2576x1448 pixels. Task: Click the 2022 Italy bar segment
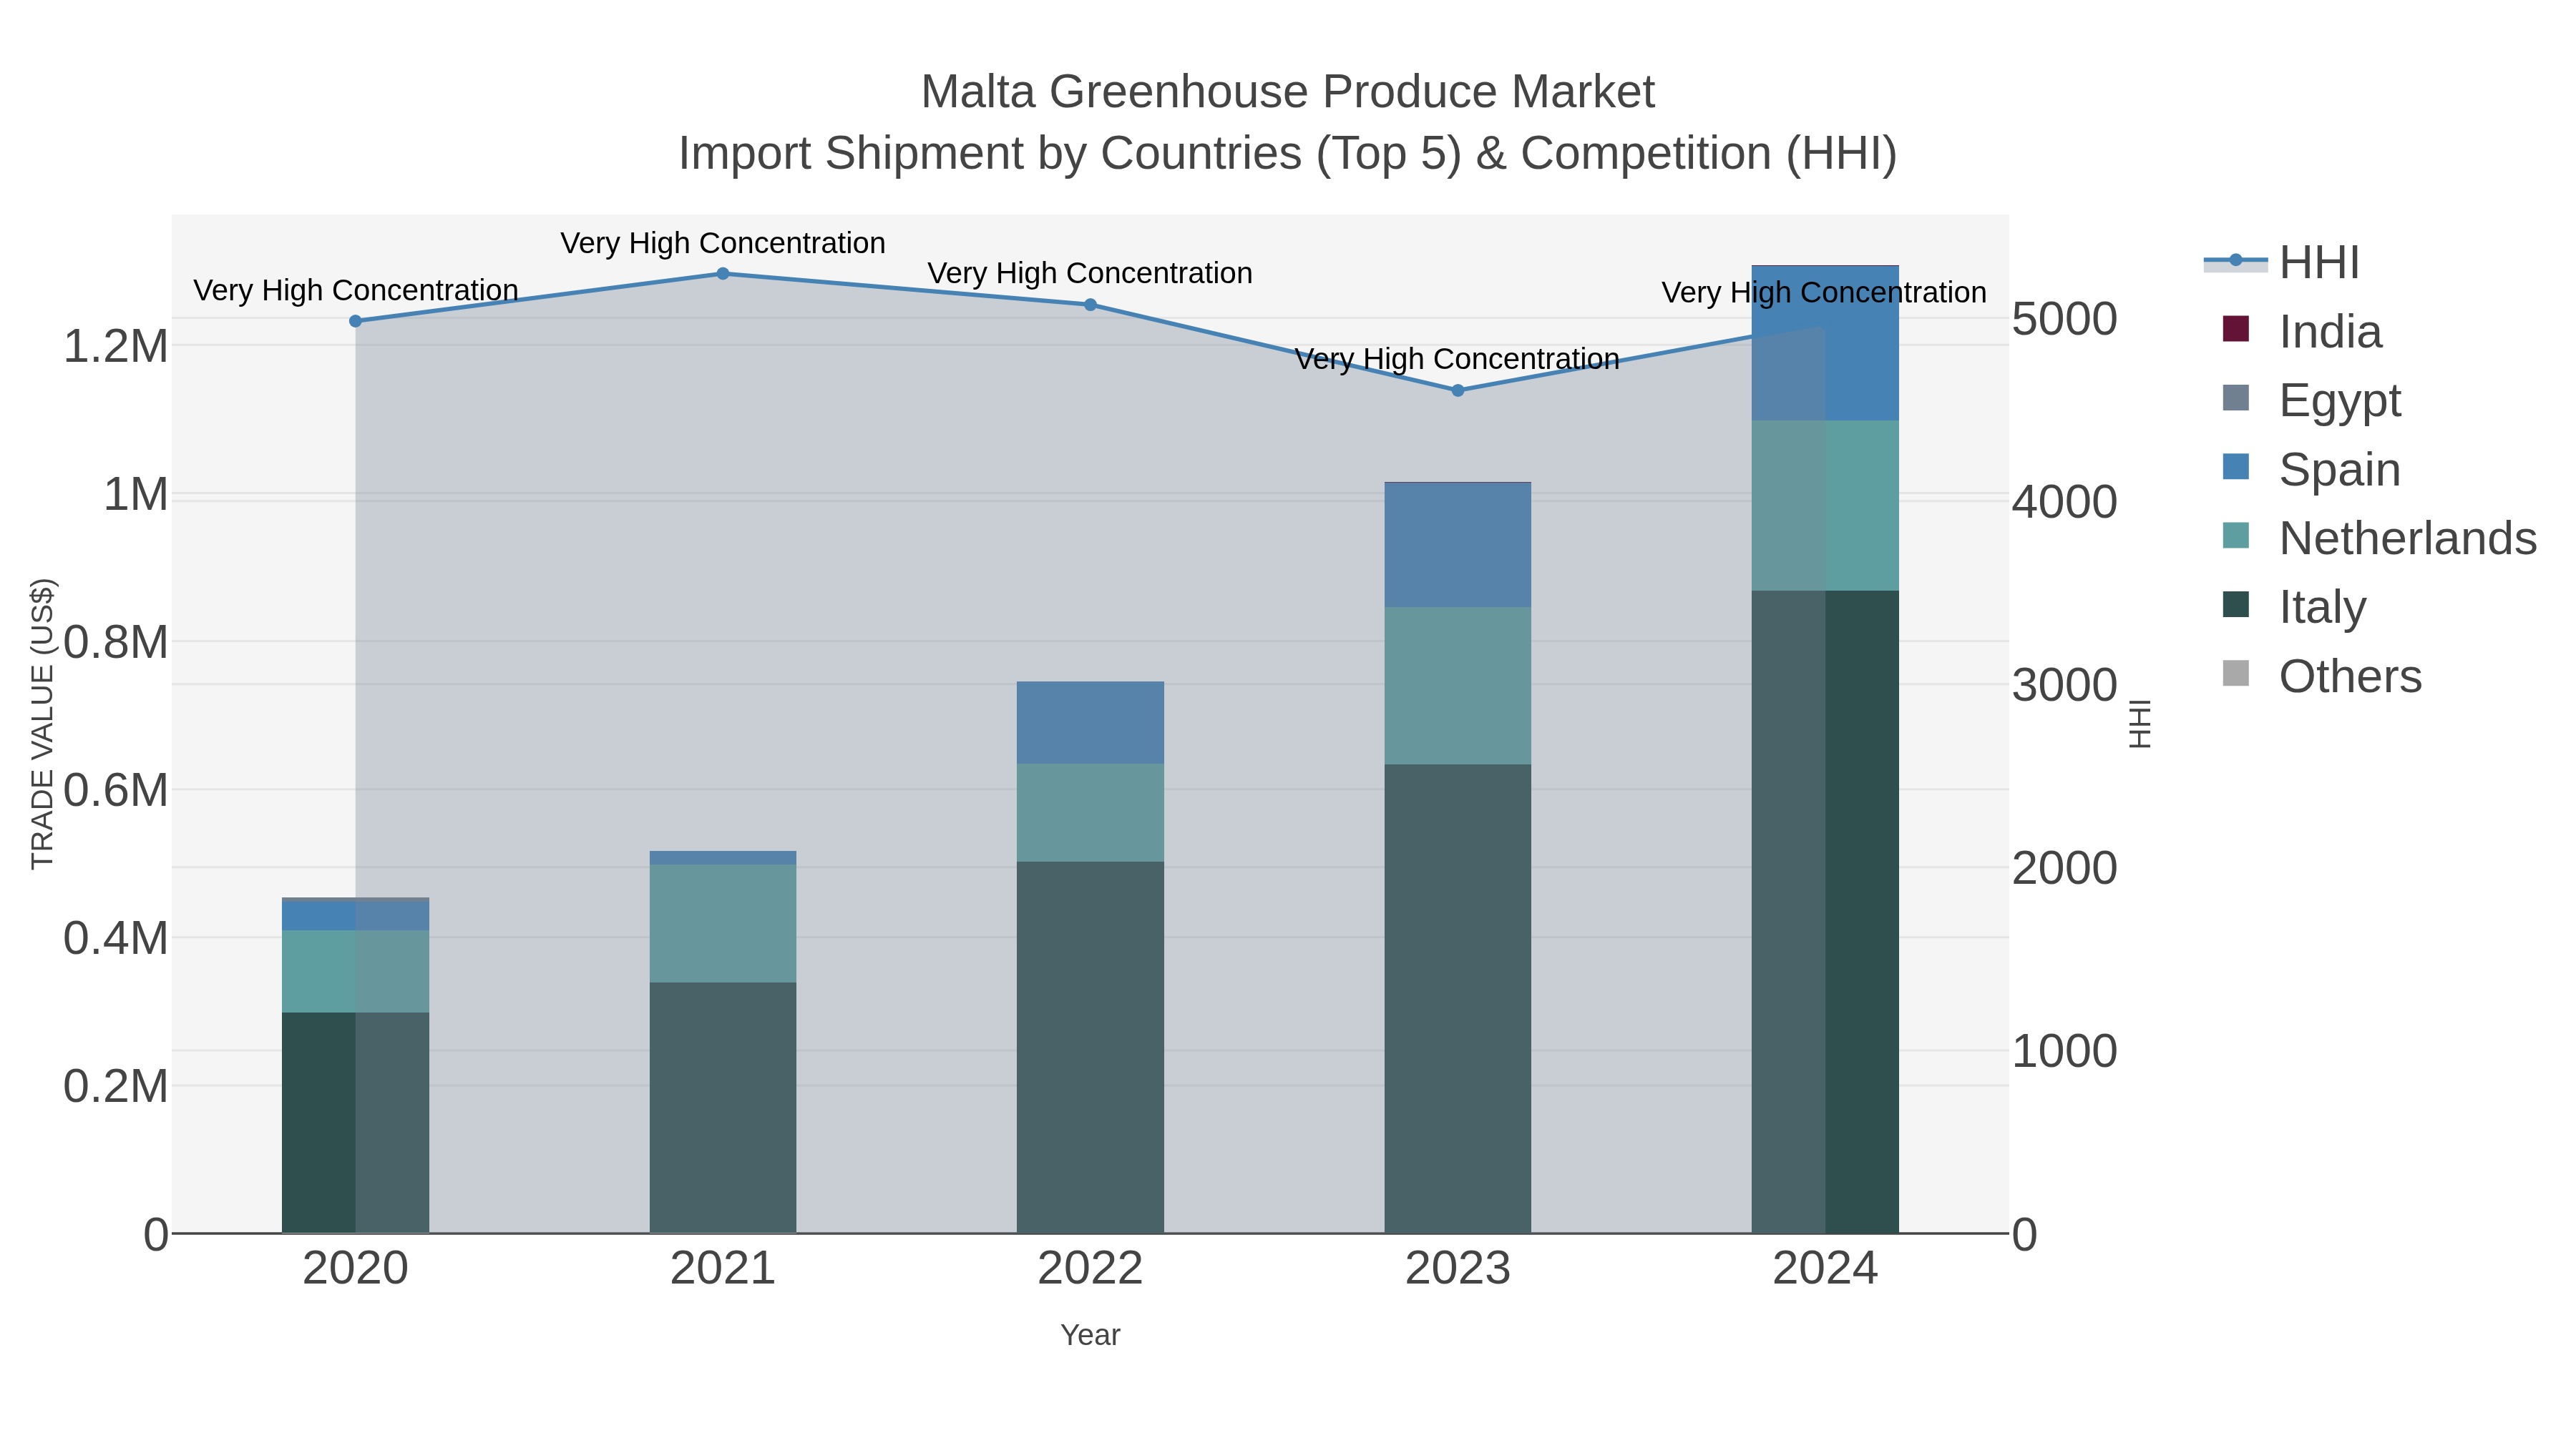tap(1090, 1048)
